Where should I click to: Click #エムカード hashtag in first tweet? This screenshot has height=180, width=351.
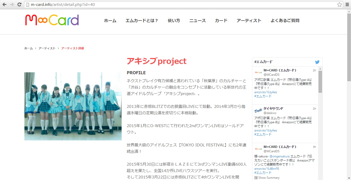tap(263, 96)
